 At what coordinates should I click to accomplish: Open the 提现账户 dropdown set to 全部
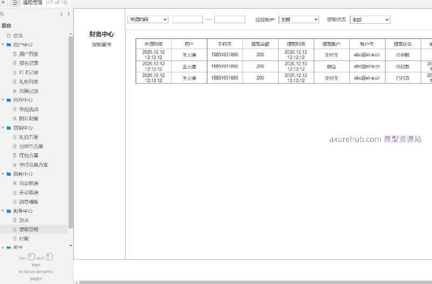[299, 19]
